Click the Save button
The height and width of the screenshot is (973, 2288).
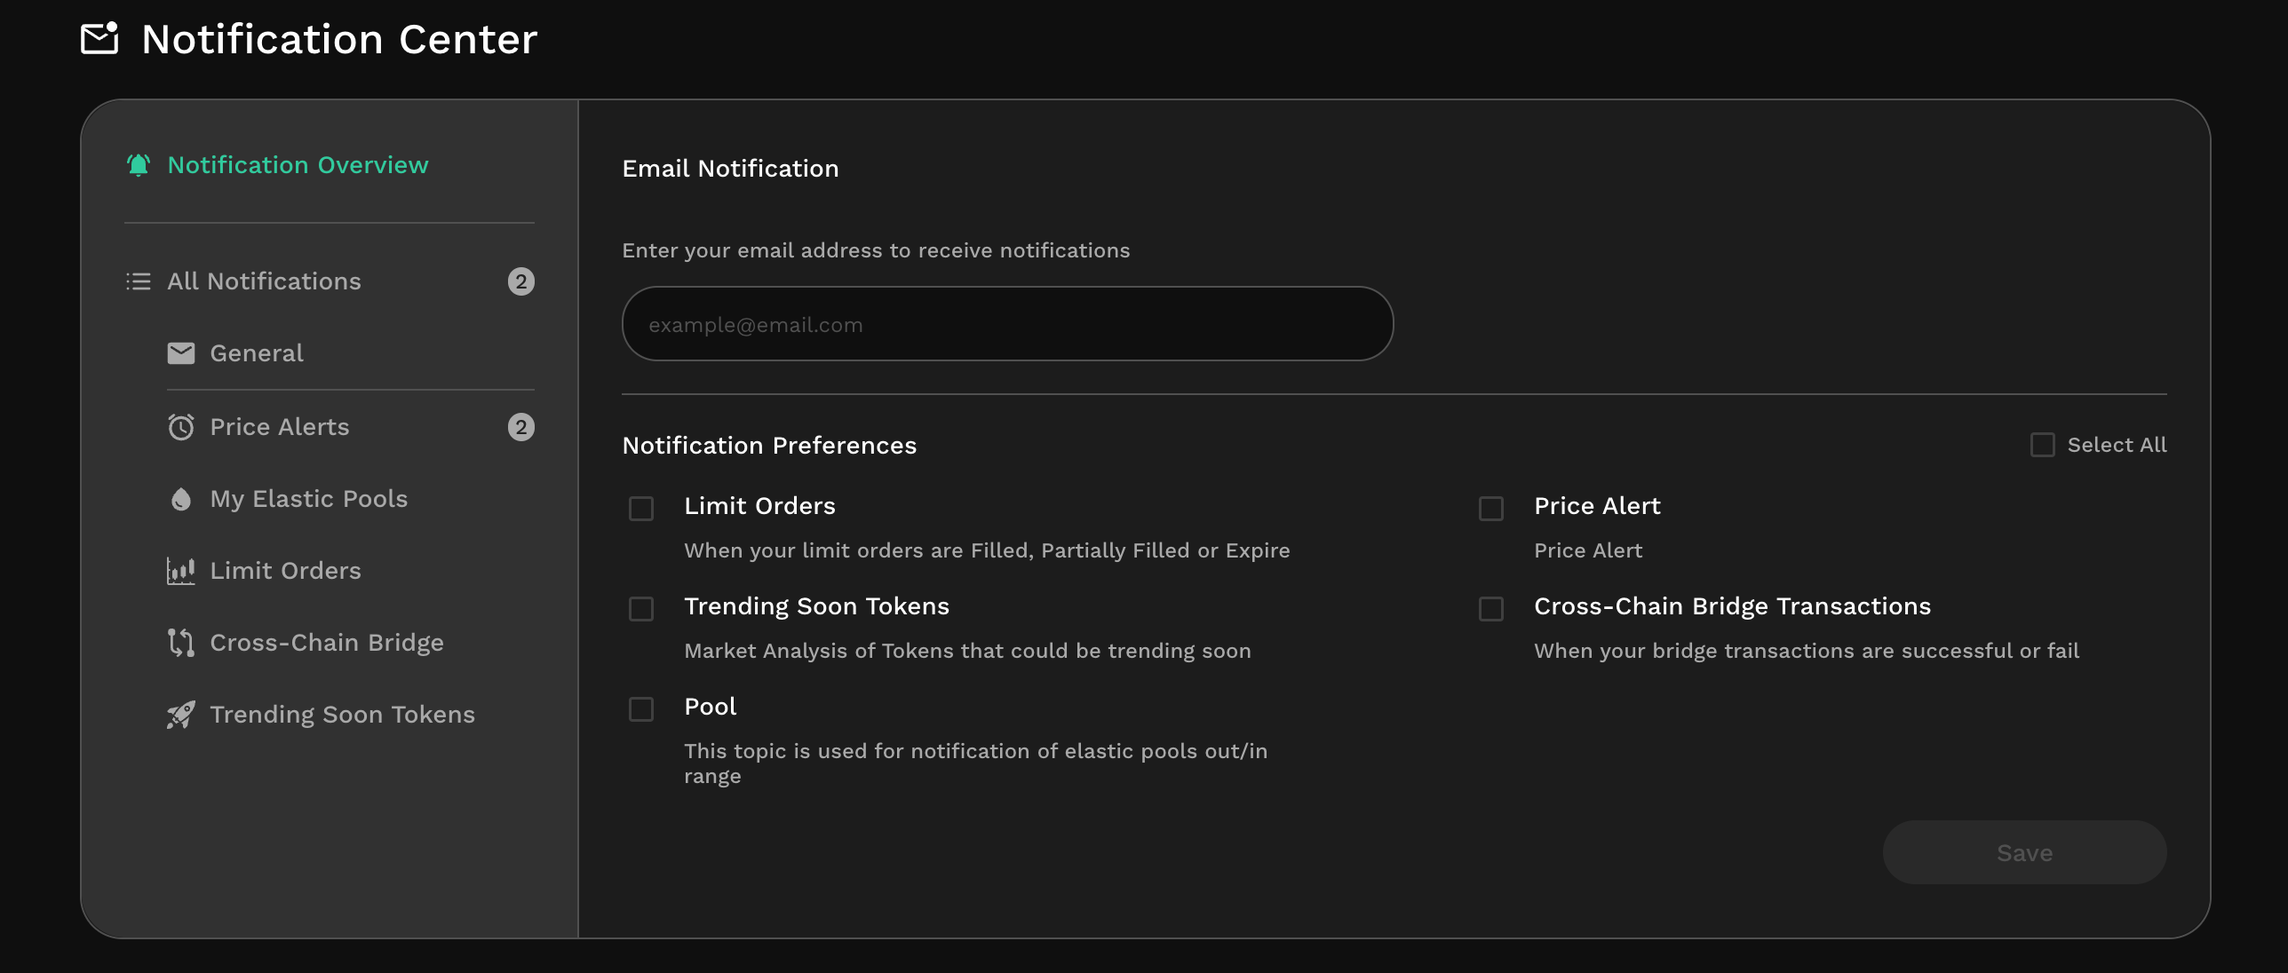(x=2024, y=852)
